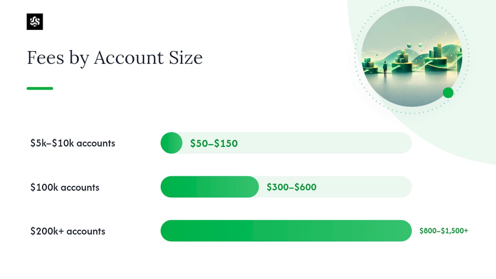Select the '$200k+ accounts' label
The image size is (496, 279).
[x=68, y=231]
